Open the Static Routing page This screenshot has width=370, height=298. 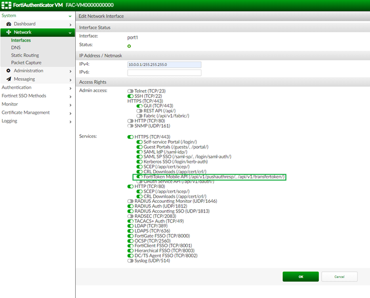[x=24, y=55]
